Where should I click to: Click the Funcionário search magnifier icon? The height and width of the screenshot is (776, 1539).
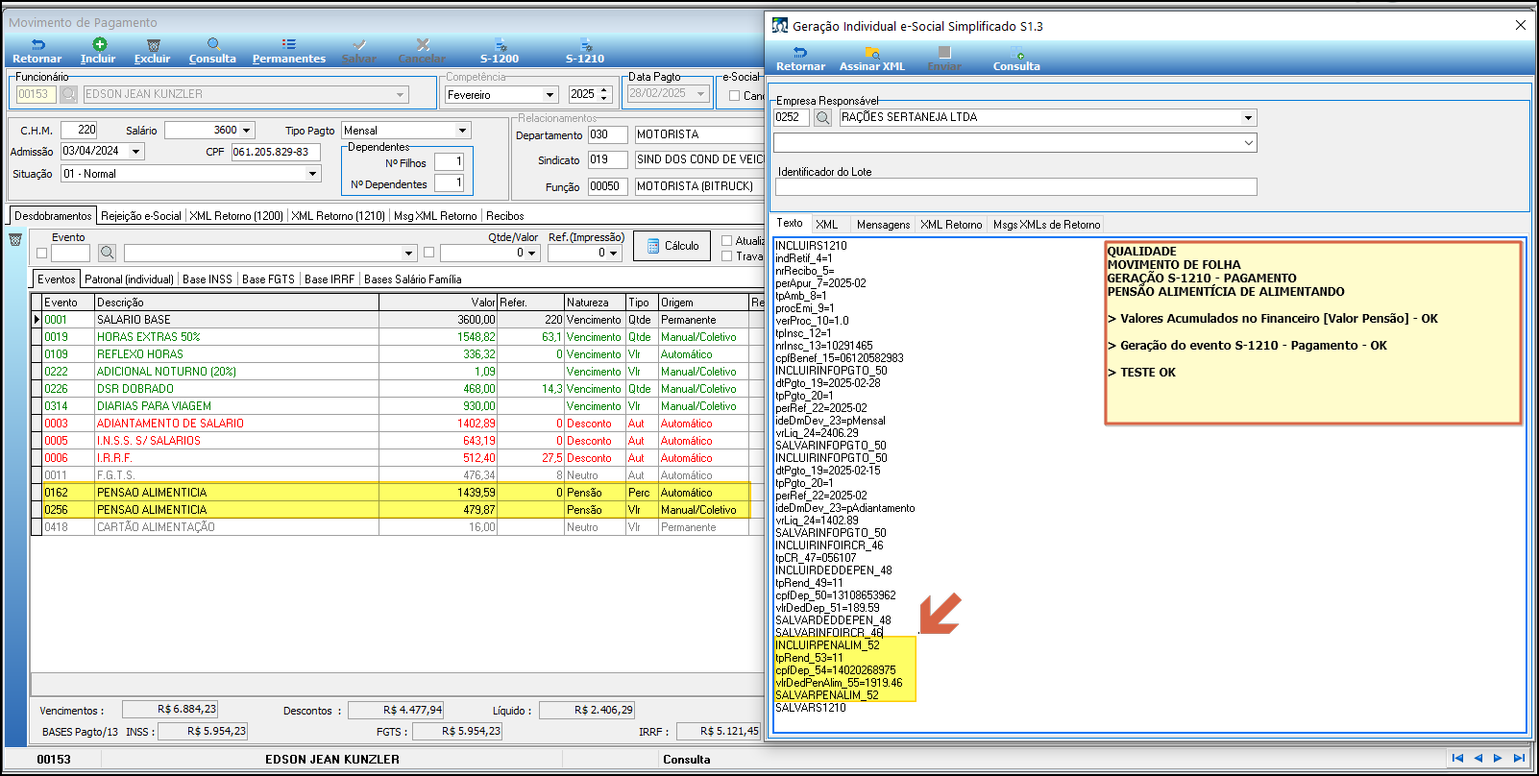pyautogui.click(x=69, y=94)
